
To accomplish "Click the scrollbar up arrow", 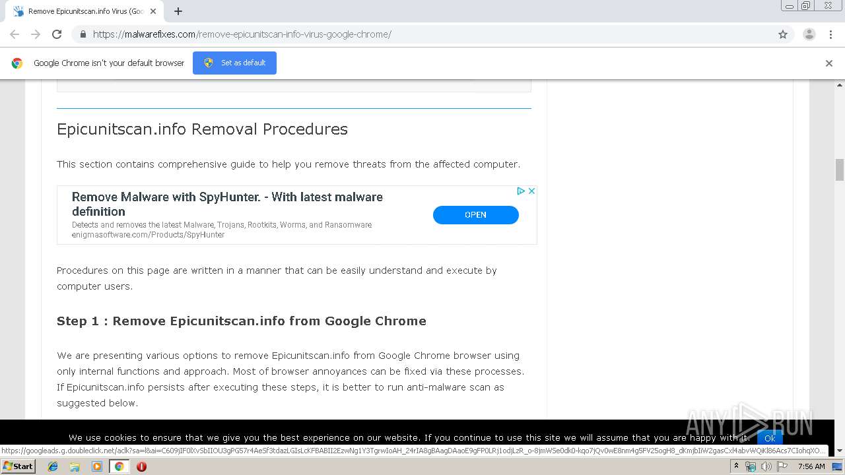I will point(840,85).
